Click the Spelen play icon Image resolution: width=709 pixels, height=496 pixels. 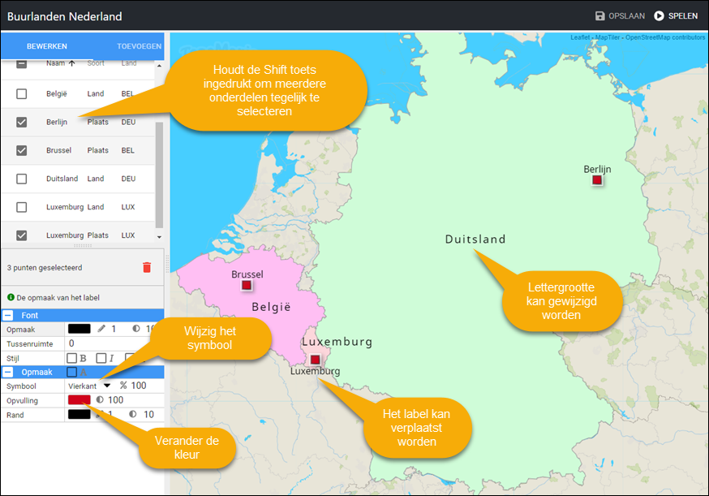pyautogui.click(x=659, y=16)
